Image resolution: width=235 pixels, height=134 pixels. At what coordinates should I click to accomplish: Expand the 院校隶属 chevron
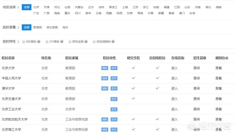18,27
